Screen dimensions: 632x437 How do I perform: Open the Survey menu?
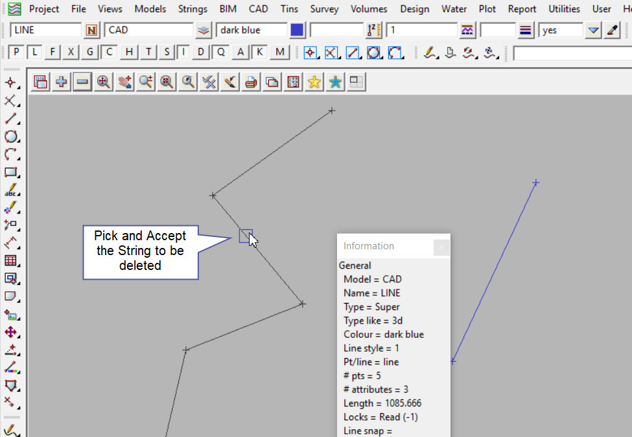pyautogui.click(x=324, y=9)
